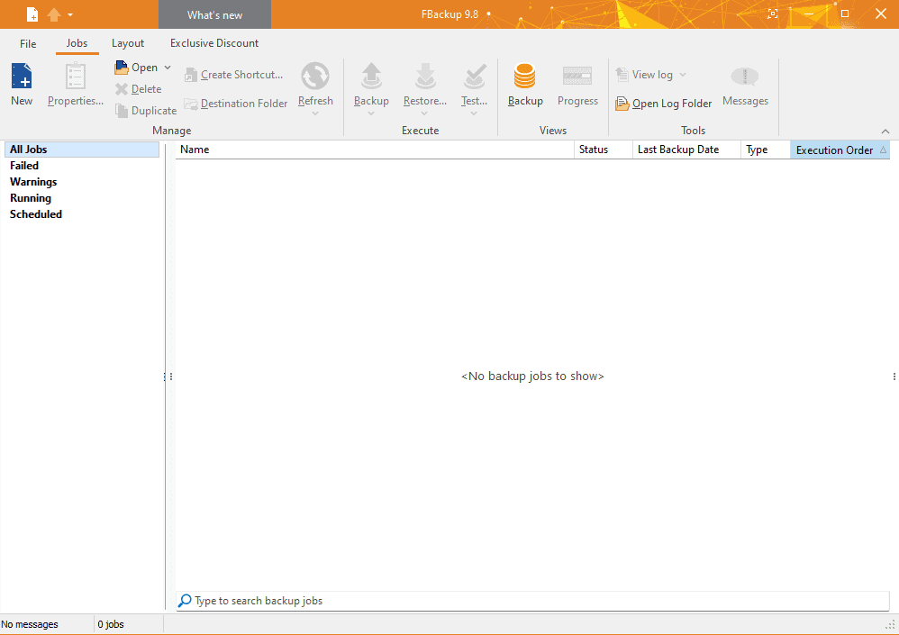Click the focus mode title-bar icon
This screenshot has width=899, height=635.
point(773,14)
